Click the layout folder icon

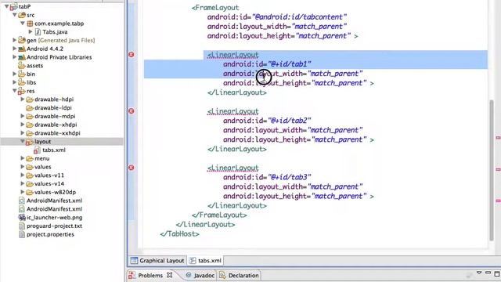(x=30, y=142)
